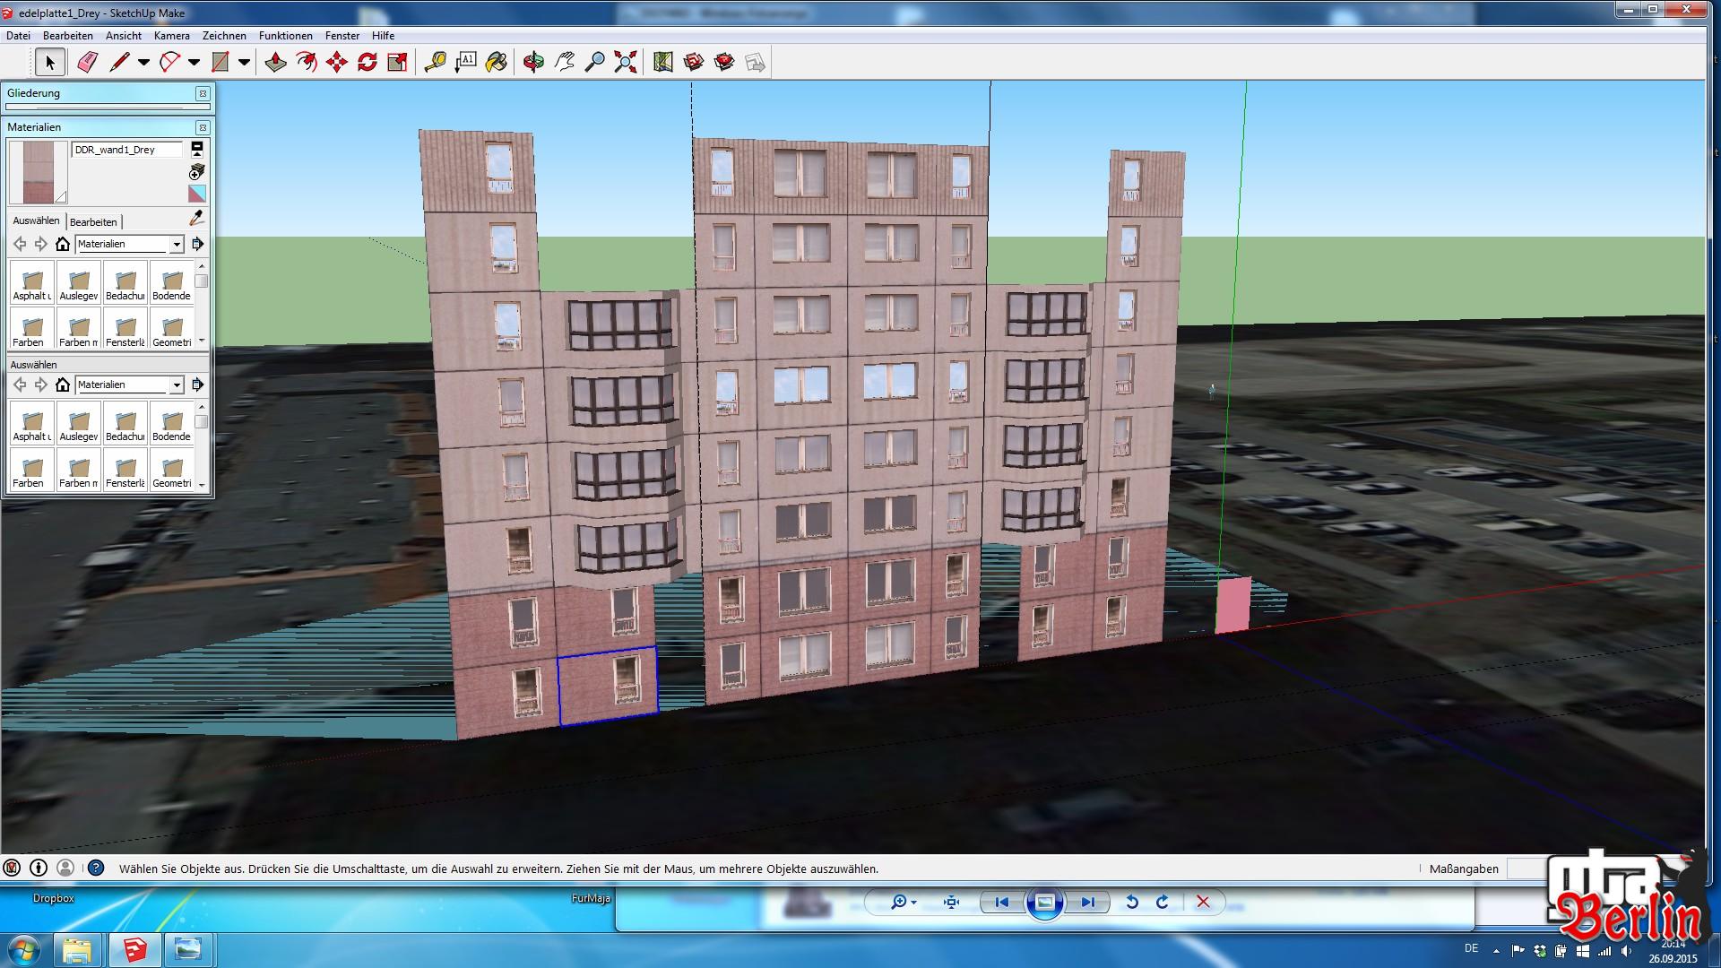Select the Eraser tool
This screenshot has width=1721, height=968.
tap(87, 62)
